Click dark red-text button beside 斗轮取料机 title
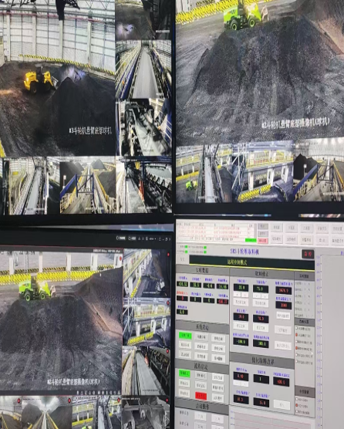 (307, 254)
